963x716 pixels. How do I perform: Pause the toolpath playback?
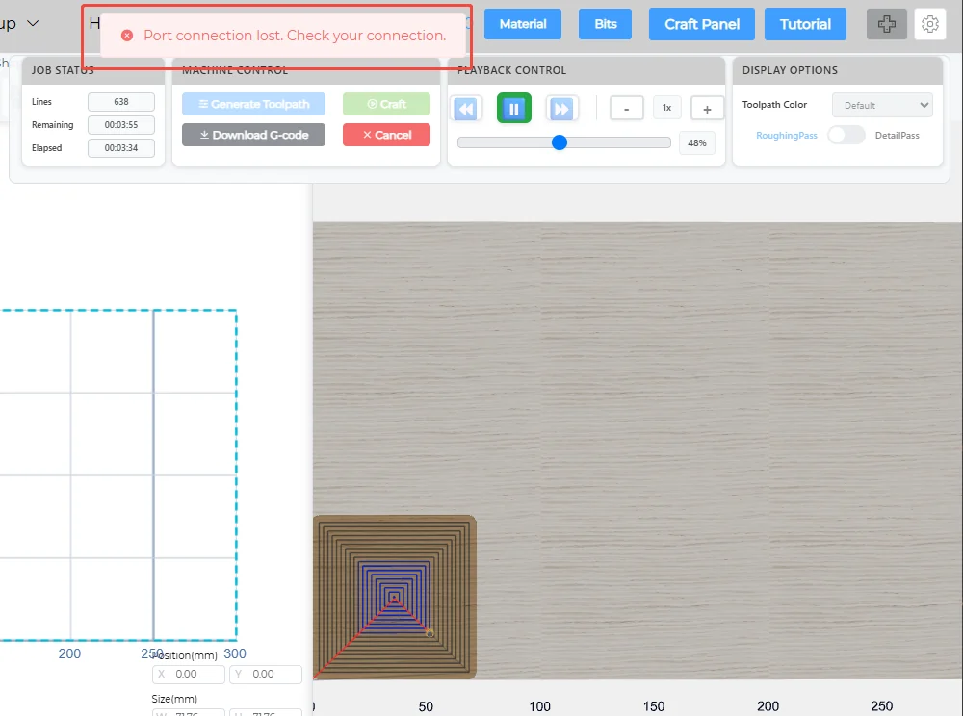point(514,109)
